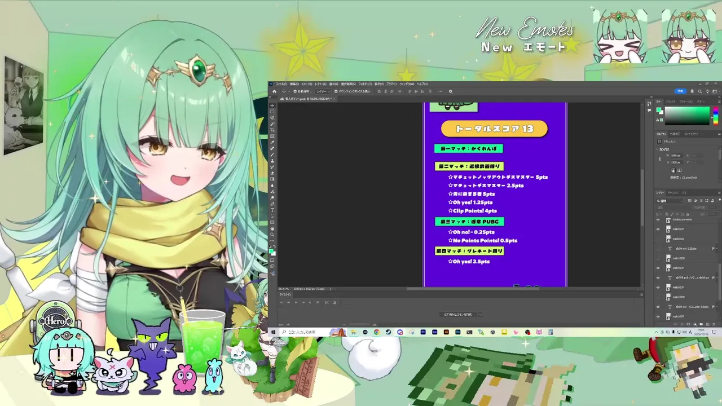Open the Image menu
This screenshot has width=722, height=406.
point(307,84)
